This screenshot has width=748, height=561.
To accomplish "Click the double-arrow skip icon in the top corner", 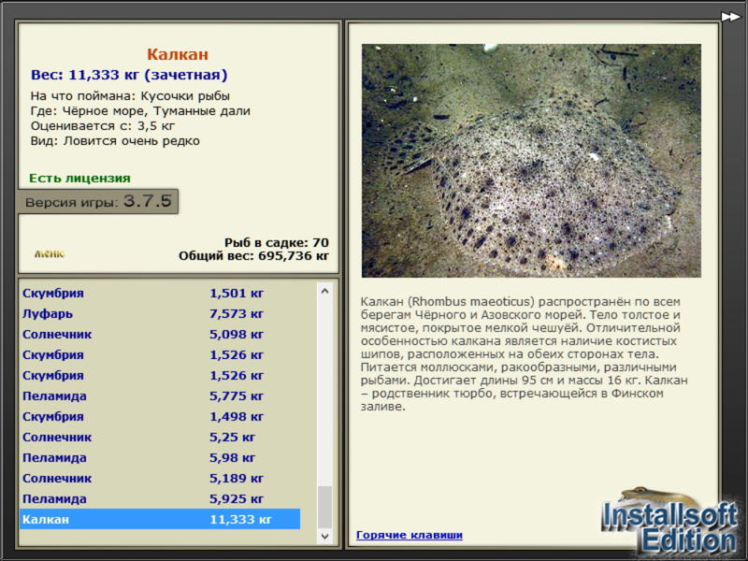I will tap(730, 17).
